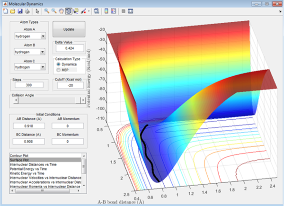This screenshot has height=206, width=284.
Task: Select the MEP calculation type
Action: [59, 70]
